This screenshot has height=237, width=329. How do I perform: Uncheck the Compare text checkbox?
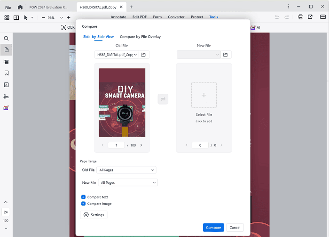click(83, 197)
